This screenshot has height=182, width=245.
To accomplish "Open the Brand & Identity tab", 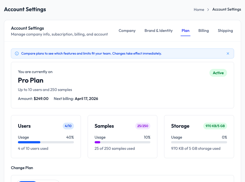I will 158,31.
